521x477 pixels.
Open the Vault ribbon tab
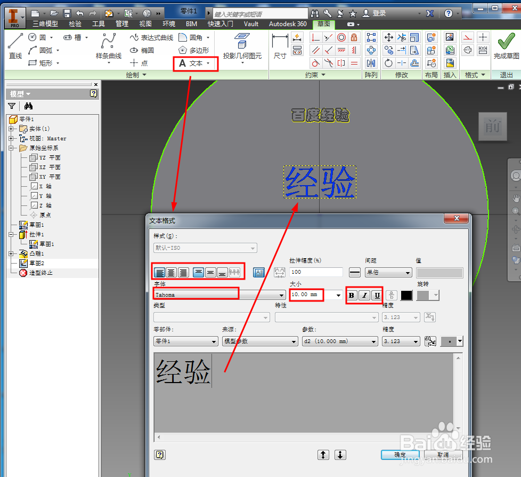[x=251, y=24]
